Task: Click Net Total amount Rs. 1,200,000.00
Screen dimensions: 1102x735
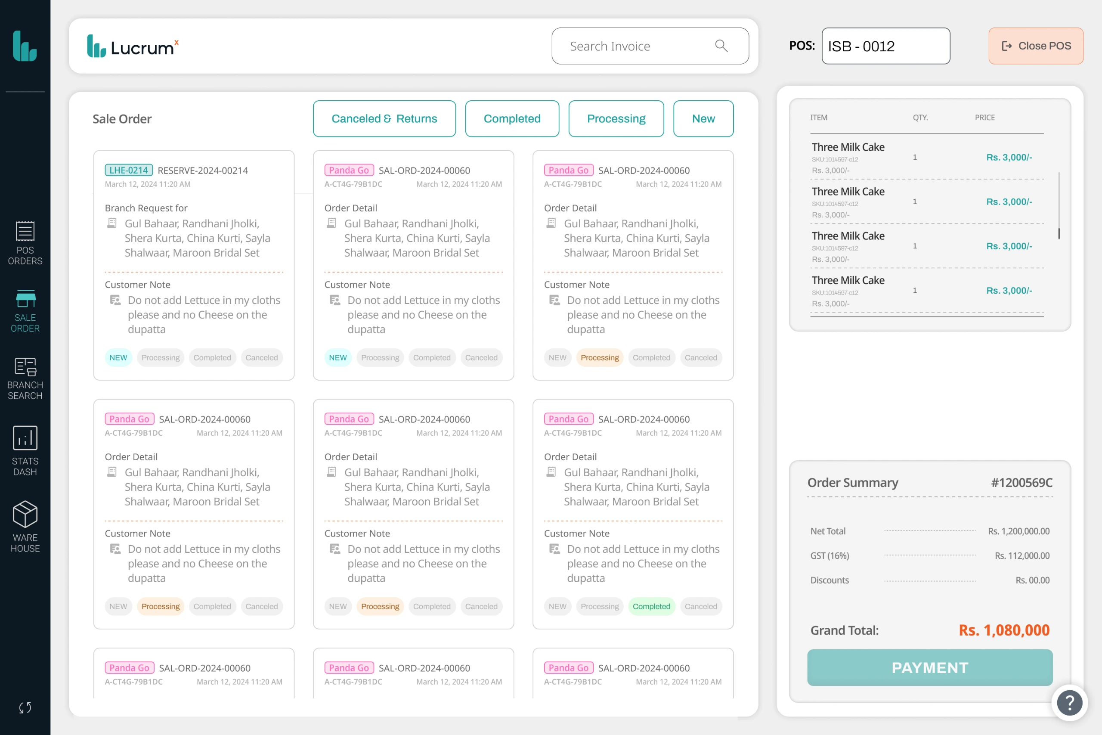Action: click(1018, 531)
